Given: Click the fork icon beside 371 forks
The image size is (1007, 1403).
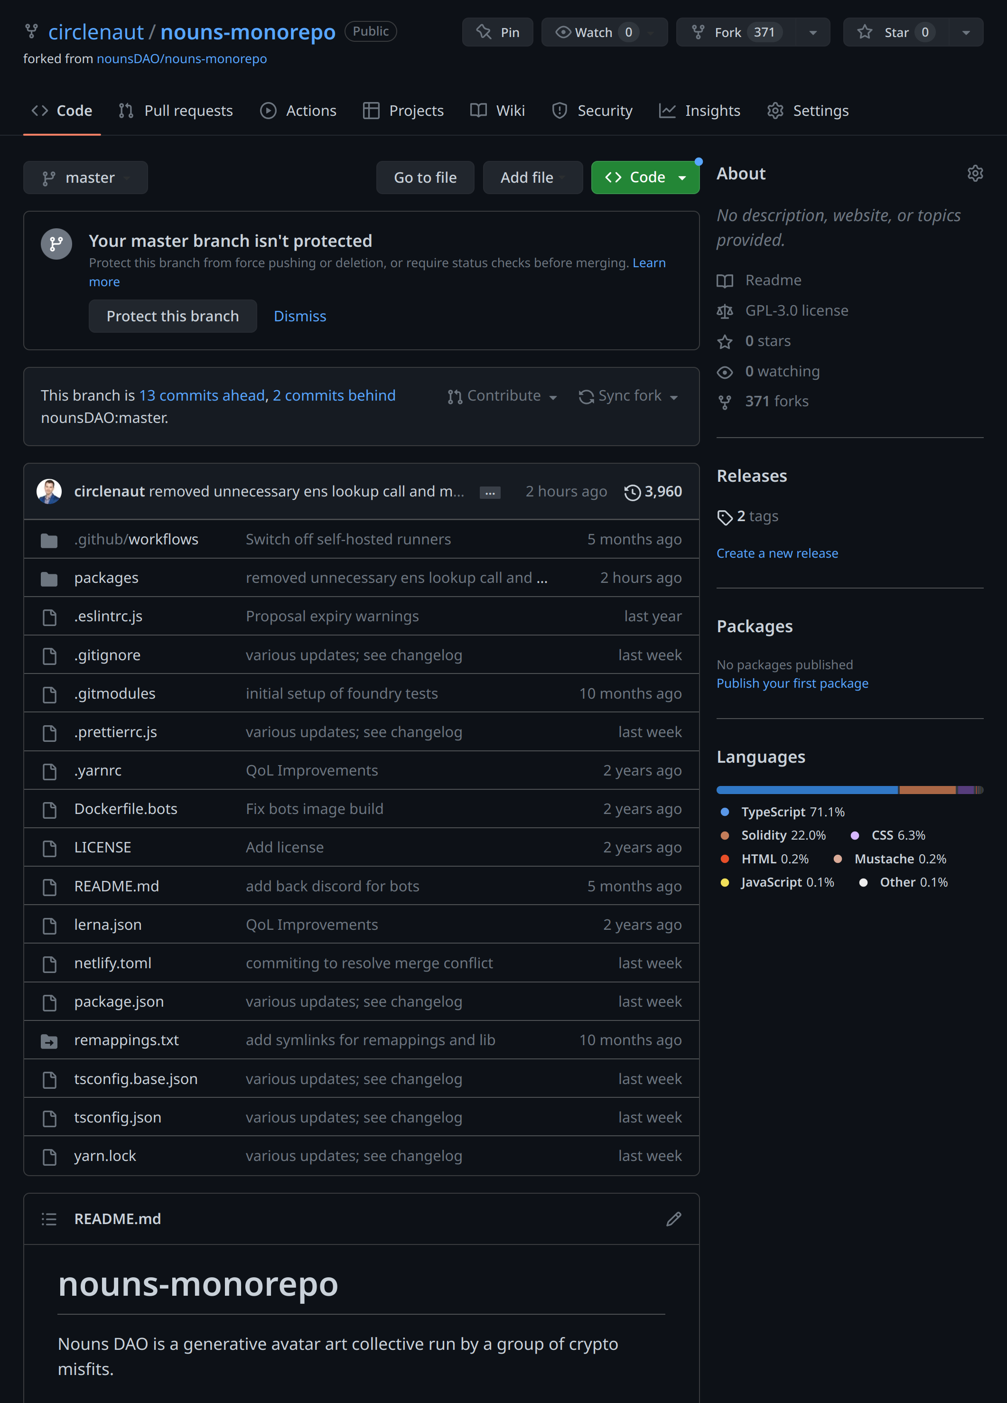Looking at the screenshot, I should pos(724,402).
